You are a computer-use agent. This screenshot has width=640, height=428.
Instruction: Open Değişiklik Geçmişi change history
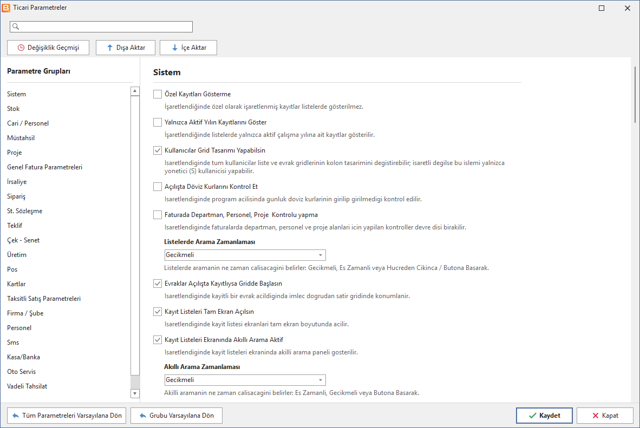48,47
